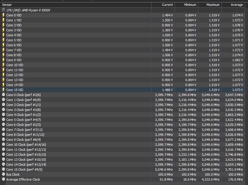Click the 3,746.8 MHz average of Core 12 Clock
248x185 pixels.
click(x=234, y=155)
